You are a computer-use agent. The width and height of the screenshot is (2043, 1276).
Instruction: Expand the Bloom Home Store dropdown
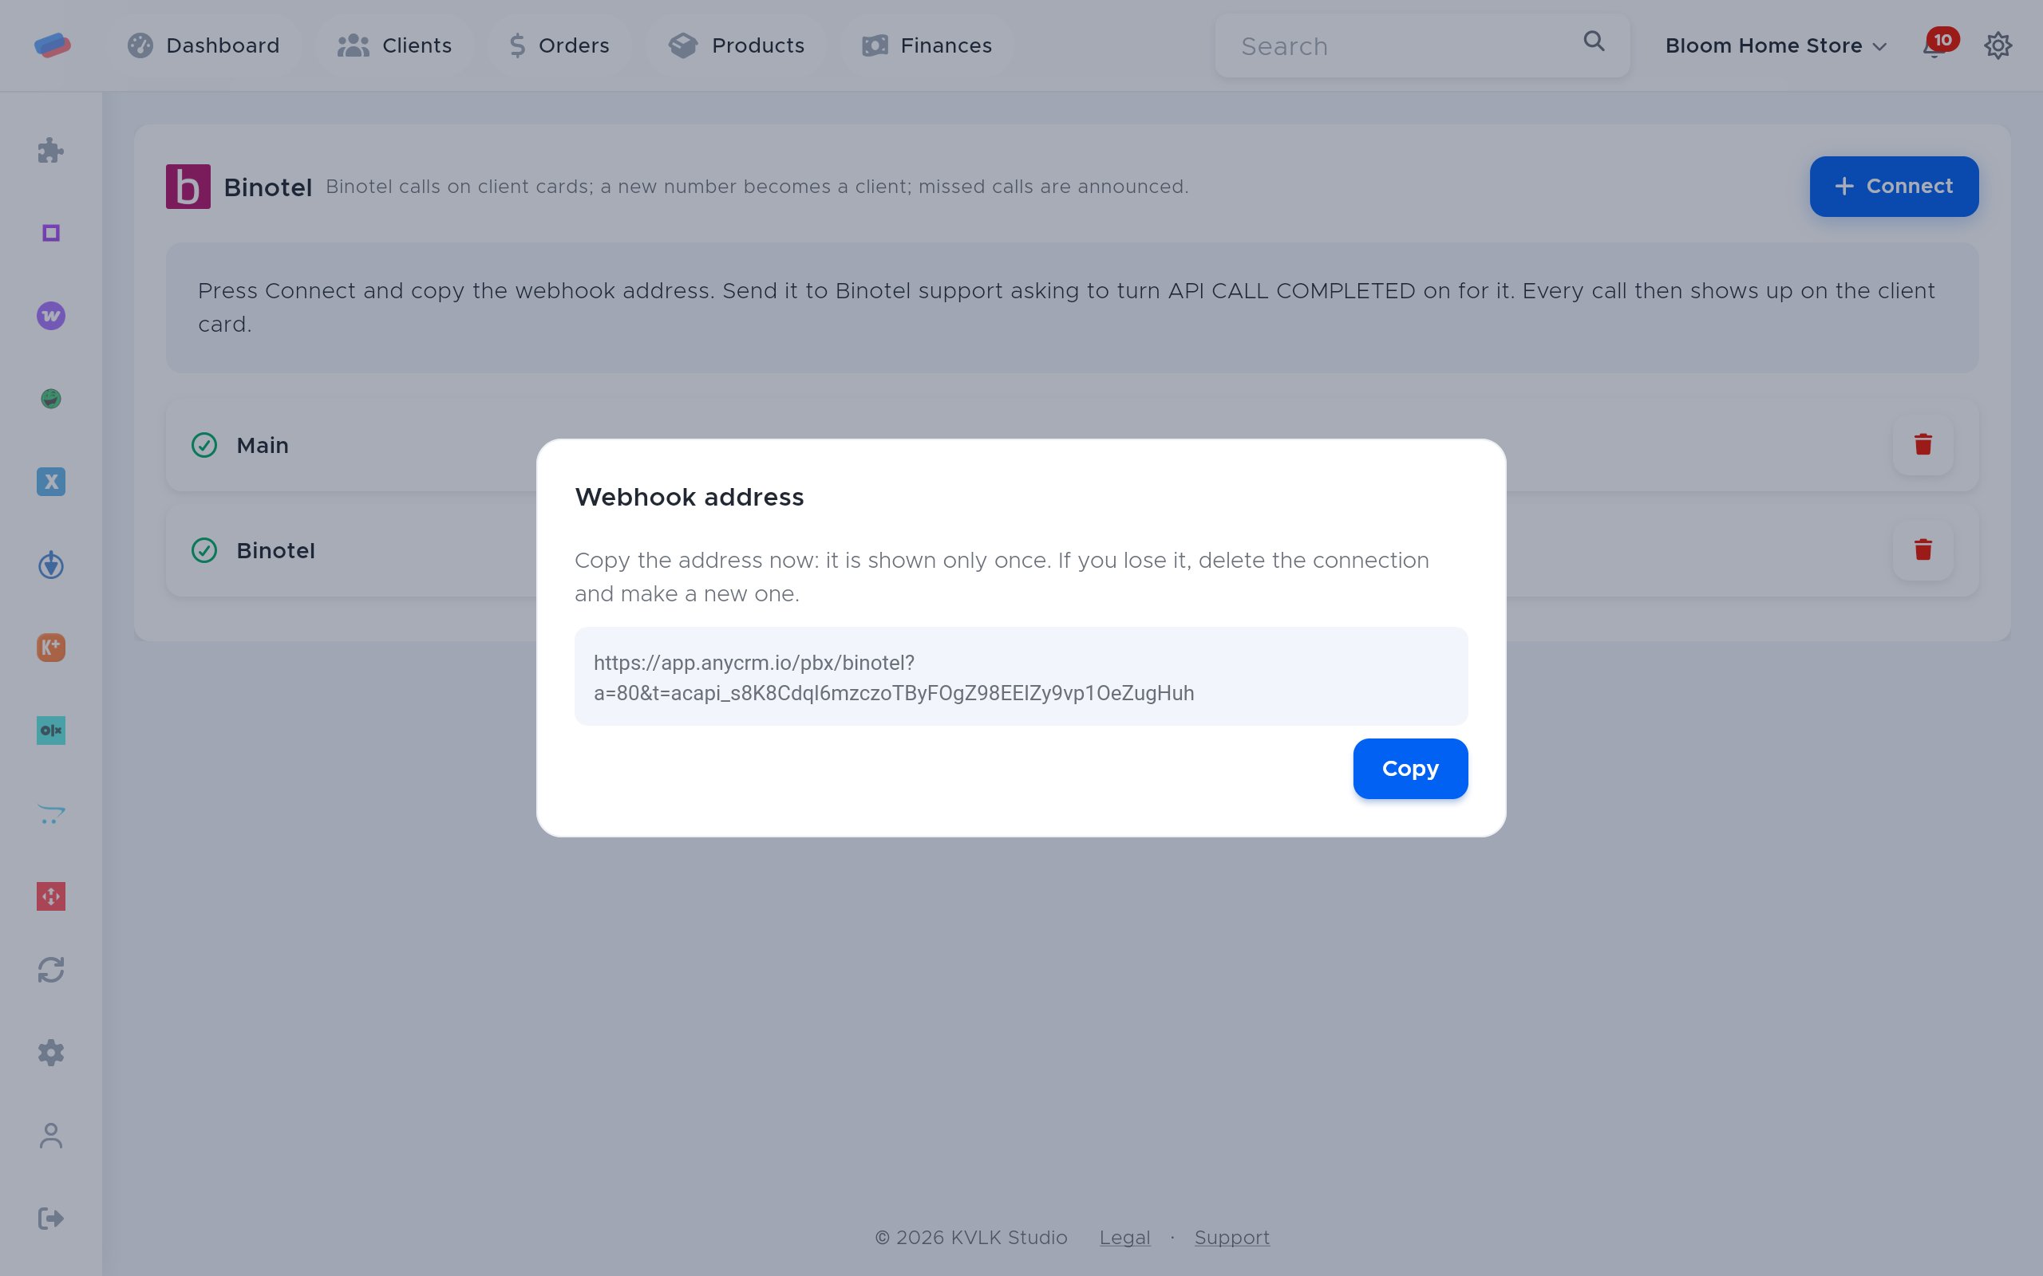(1776, 45)
